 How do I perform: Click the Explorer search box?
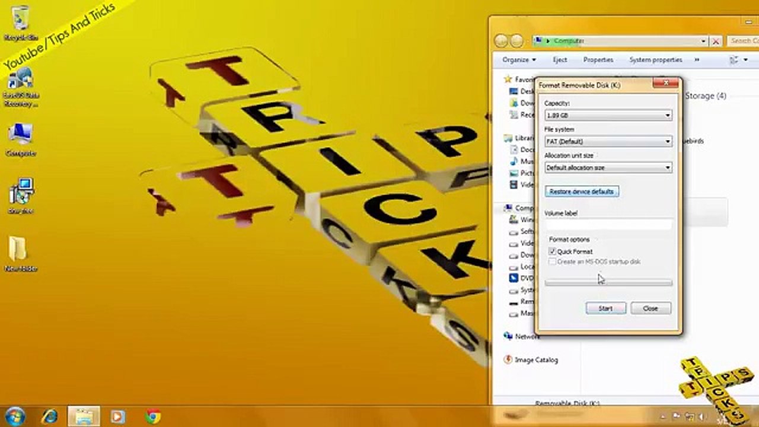coord(742,41)
